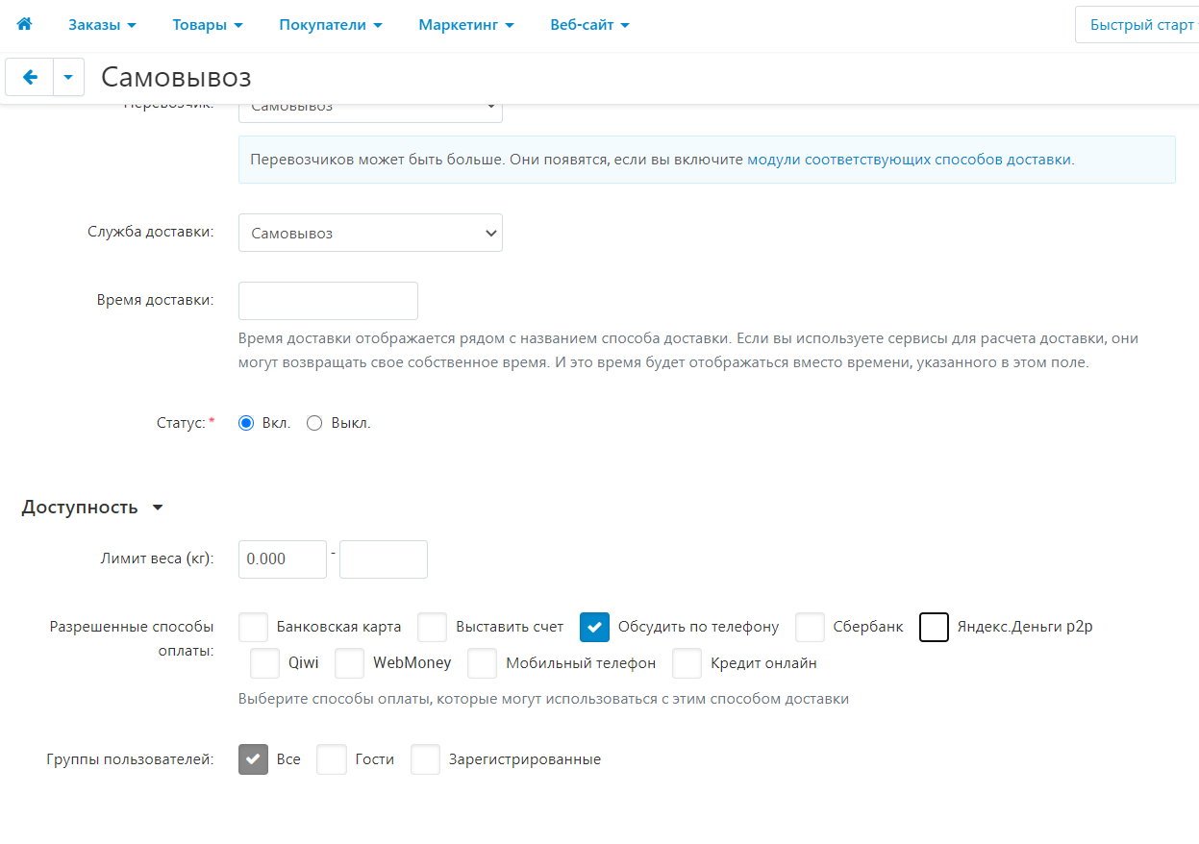Viewport: 1199px width, 844px height.
Task: Open the Покупатели menu
Action: tap(331, 25)
